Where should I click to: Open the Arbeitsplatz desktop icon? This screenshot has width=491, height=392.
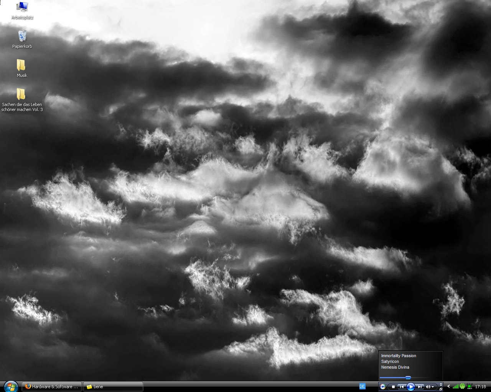[x=22, y=7]
